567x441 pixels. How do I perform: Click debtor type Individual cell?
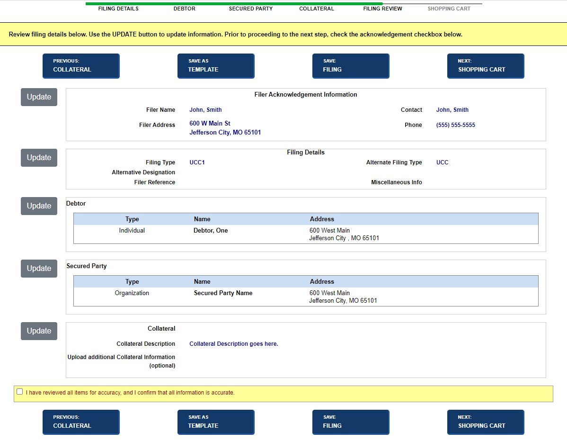(x=132, y=231)
